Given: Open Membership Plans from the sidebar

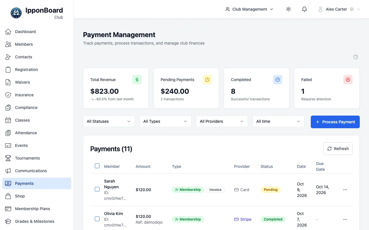Looking at the screenshot, I should (37, 209).
